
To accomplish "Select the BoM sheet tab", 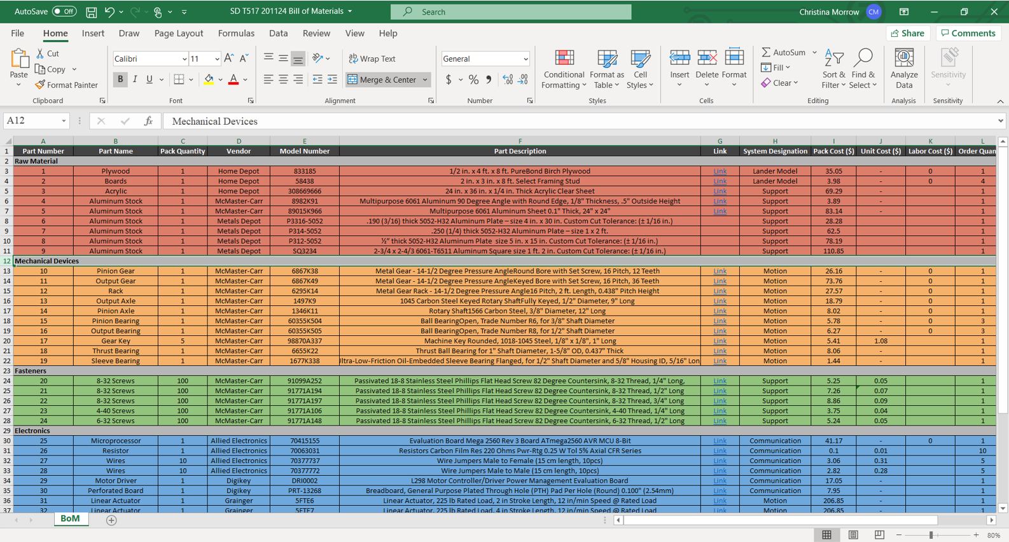I will tap(70, 519).
